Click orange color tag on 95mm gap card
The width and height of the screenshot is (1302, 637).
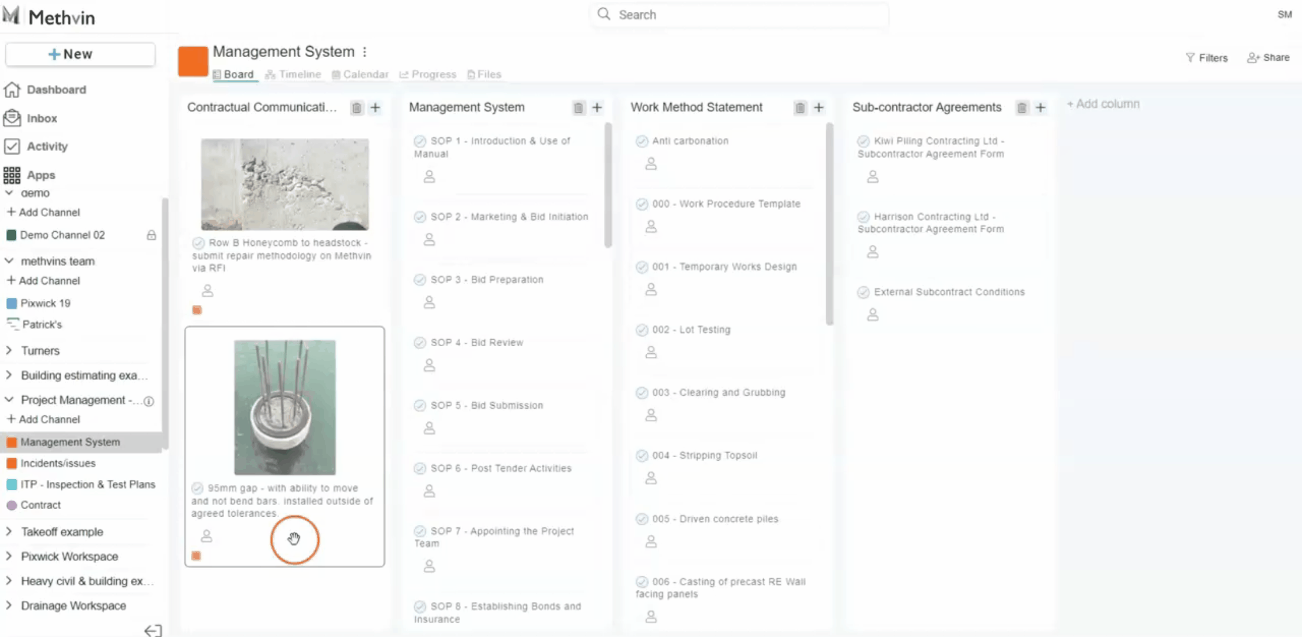(196, 556)
